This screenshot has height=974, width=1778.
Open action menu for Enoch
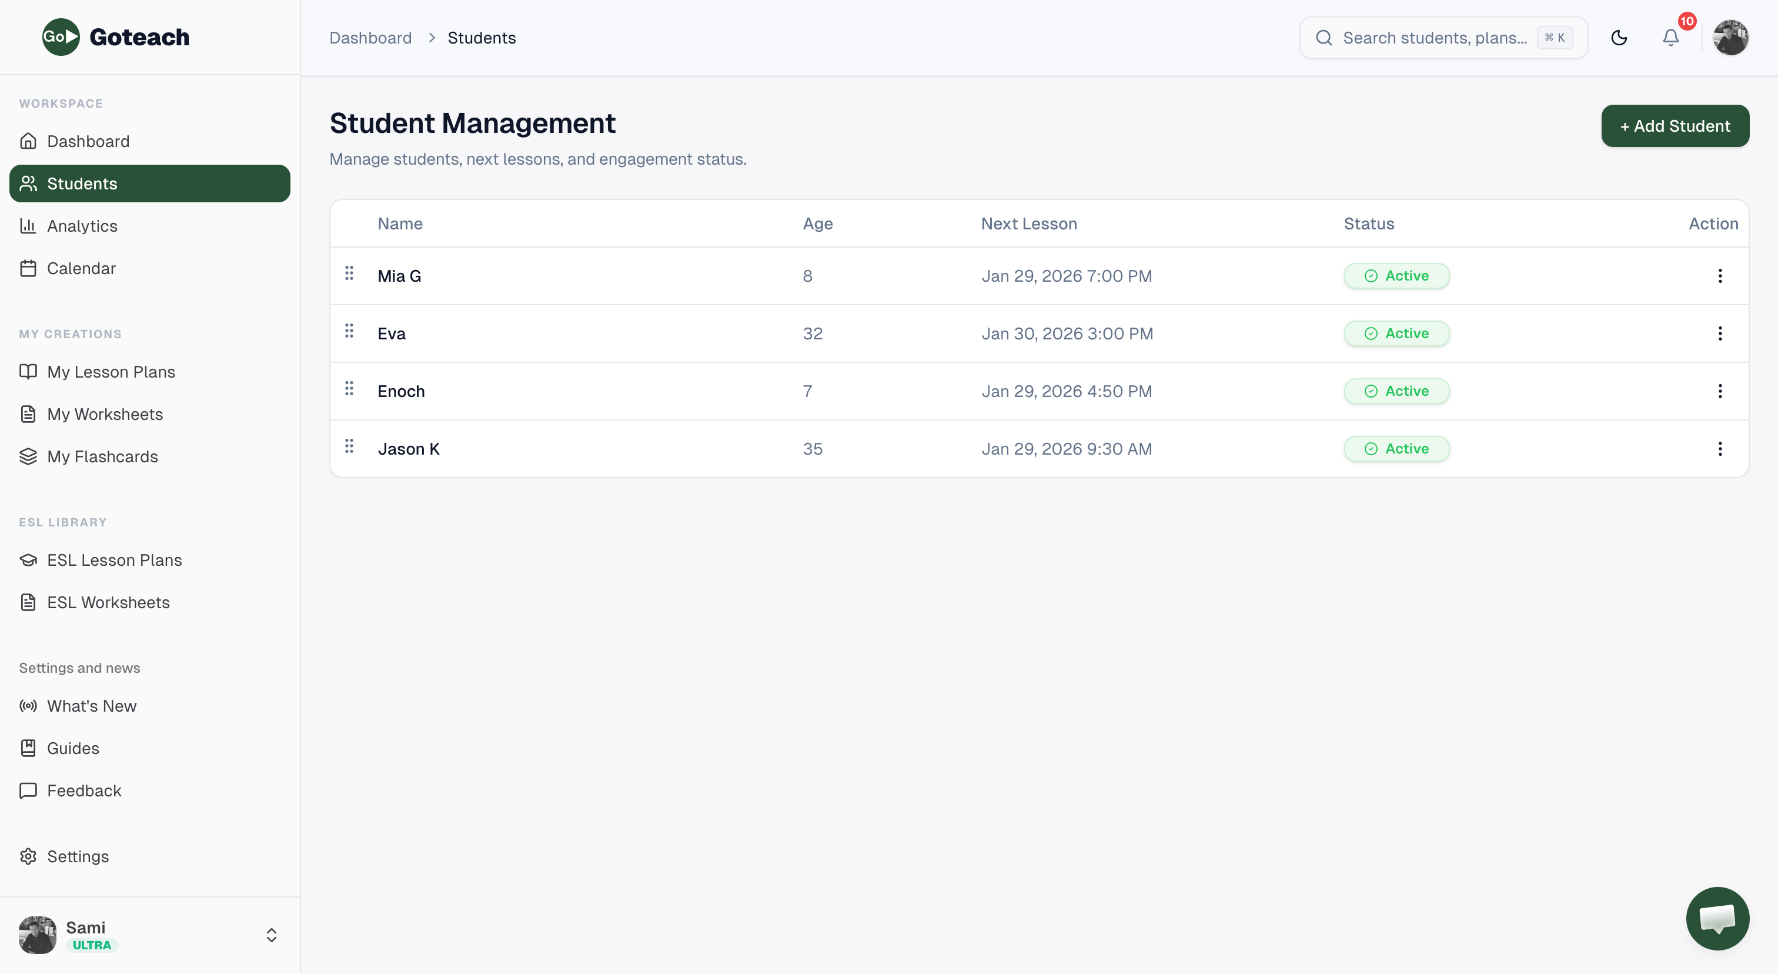pos(1719,391)
